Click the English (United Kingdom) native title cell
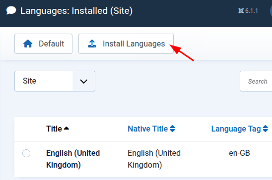272x180 pixels. [154, 159]
